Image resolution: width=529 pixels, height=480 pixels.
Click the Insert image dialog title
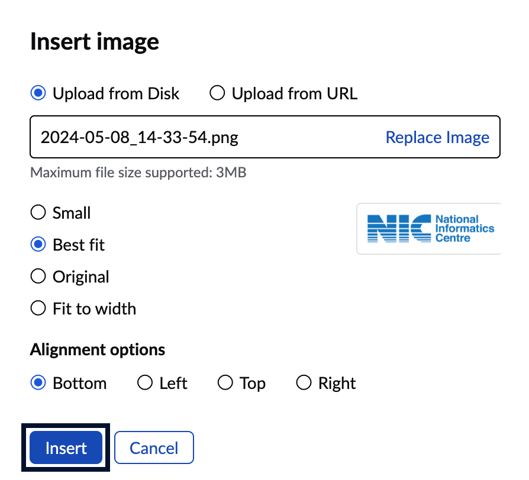tap(95, 42)
